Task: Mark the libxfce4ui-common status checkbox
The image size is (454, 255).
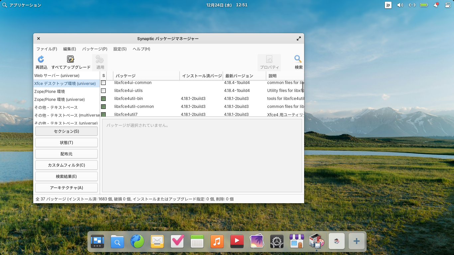Action: 103,83
